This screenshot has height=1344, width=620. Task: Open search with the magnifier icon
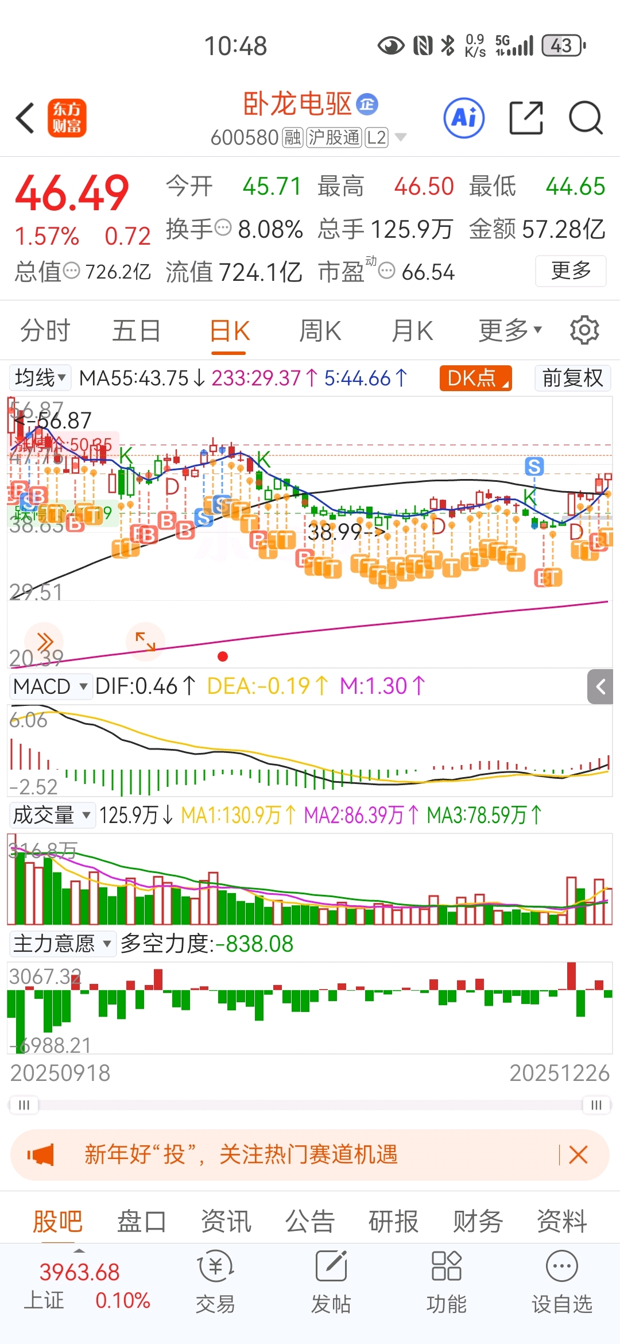tap(586, 118)
